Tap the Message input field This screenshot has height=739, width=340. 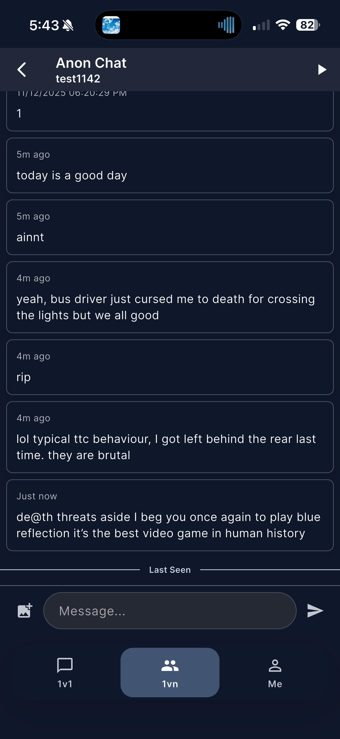[170, 610]
